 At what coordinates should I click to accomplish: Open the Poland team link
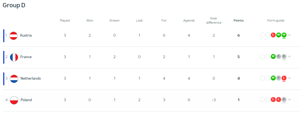(x=26, y=100)
